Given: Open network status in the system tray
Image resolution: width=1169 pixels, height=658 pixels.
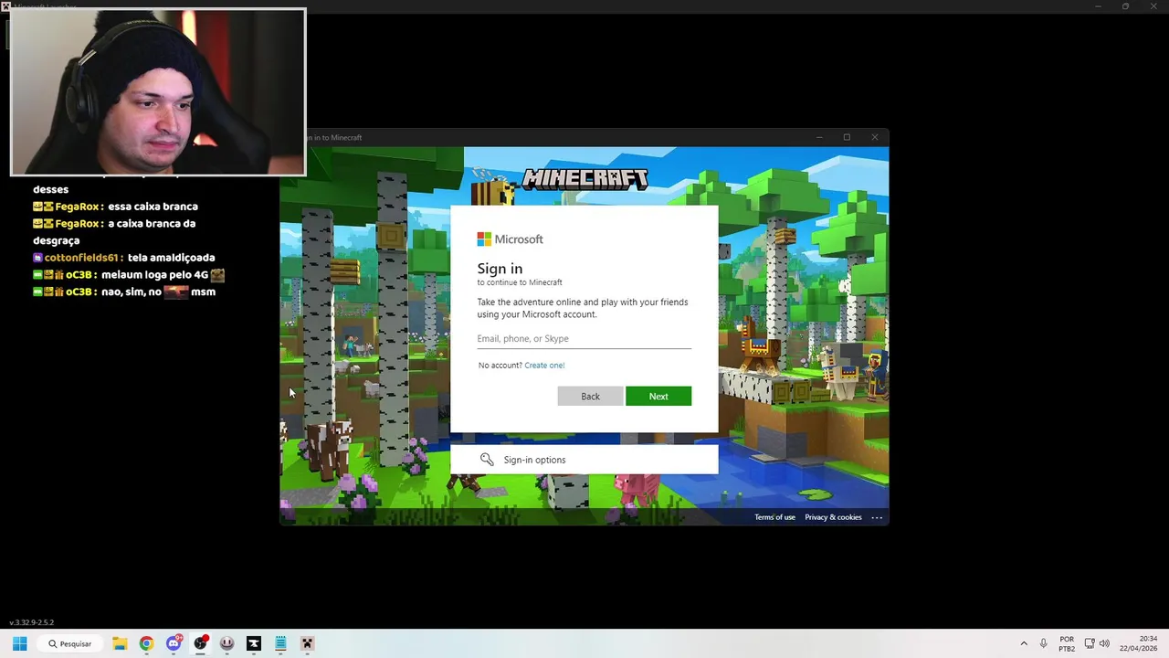Looking at the screenshot, I should point(1090,643).
